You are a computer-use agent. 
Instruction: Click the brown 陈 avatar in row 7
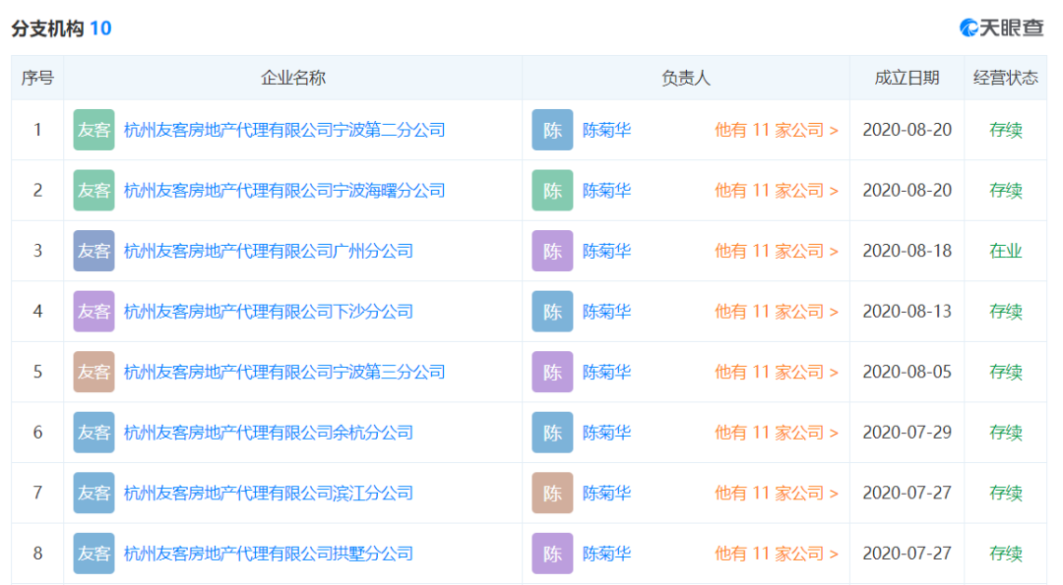tap(552, 493)
